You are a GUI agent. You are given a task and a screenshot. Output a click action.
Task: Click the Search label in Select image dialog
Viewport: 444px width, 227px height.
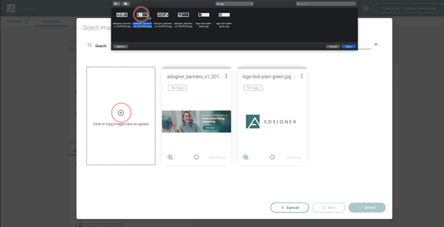101,46
